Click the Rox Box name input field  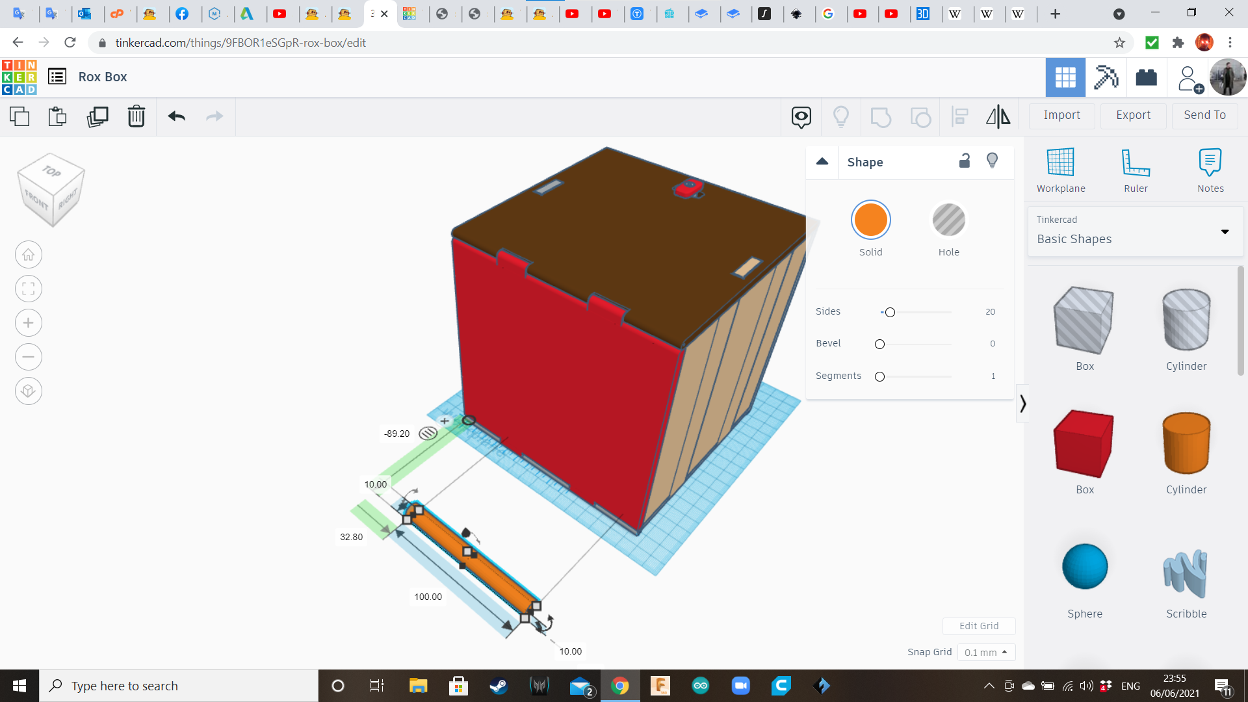pyautogui.click(x=103, y=77)
